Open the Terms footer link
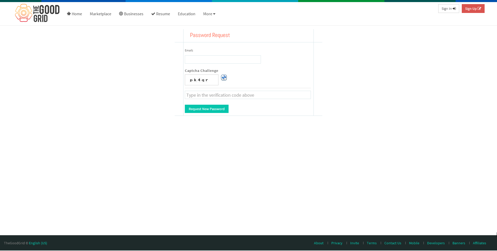This screenshot has width=497, height=251. click(x=372, y=243)
